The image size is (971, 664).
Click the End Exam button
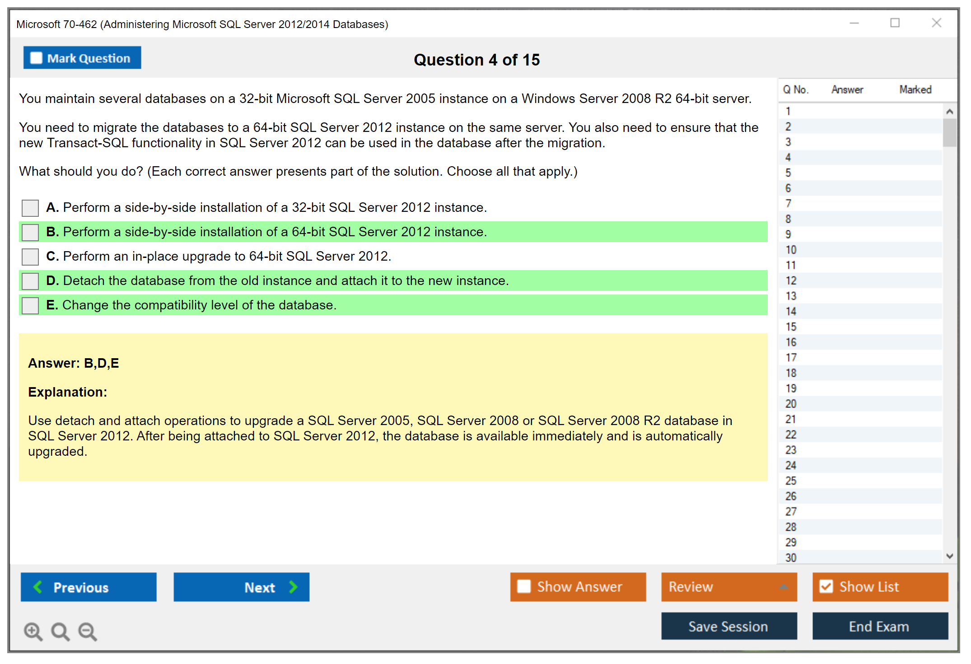[879, 626]
